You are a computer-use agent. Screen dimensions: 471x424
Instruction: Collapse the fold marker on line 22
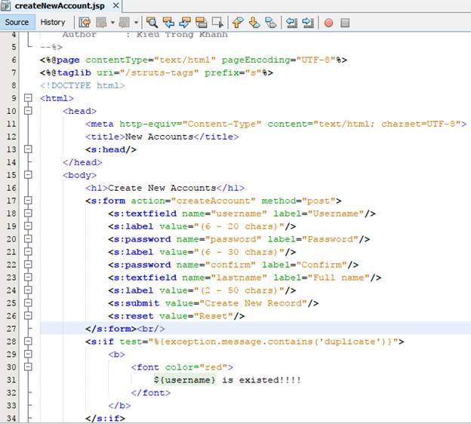coord(28,264)
